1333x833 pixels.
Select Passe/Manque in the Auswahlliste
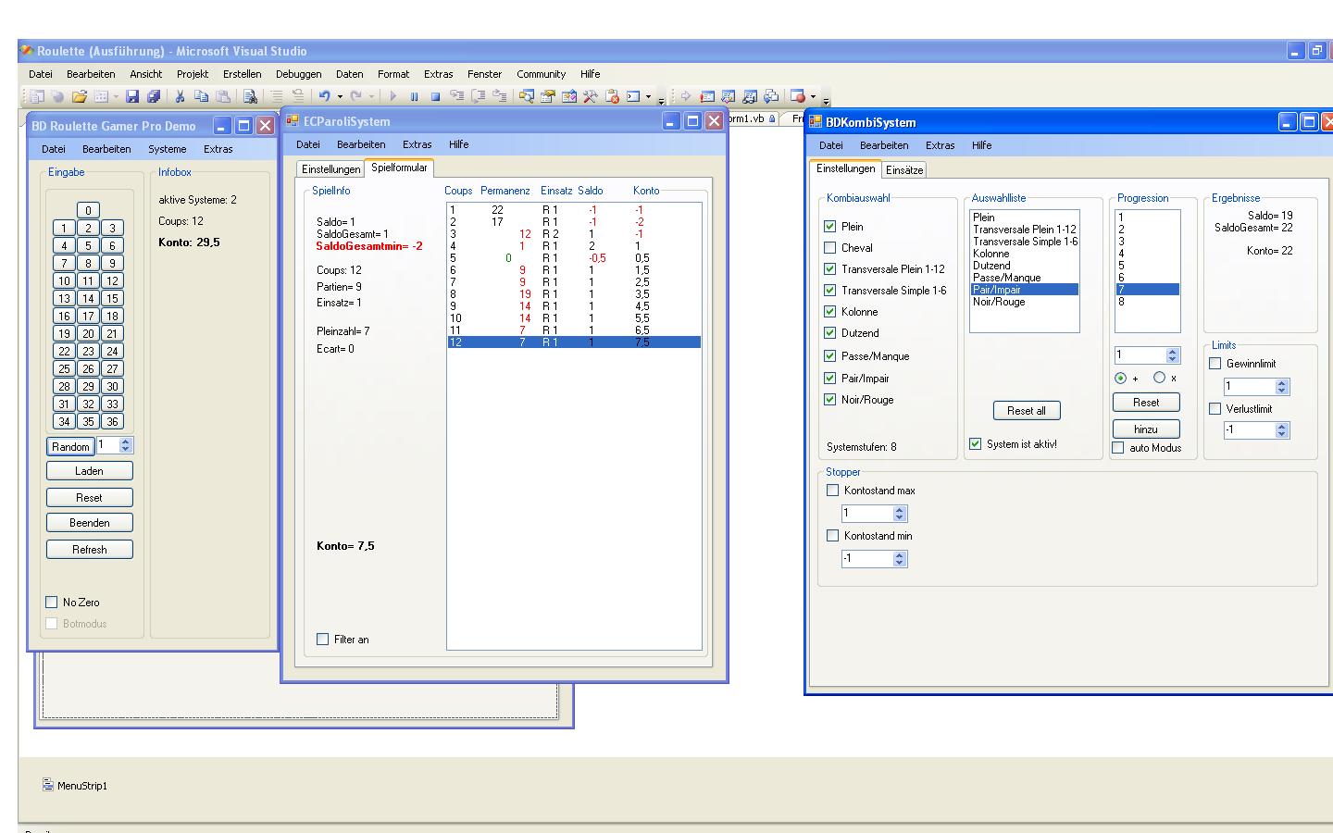click(1024, 278)
